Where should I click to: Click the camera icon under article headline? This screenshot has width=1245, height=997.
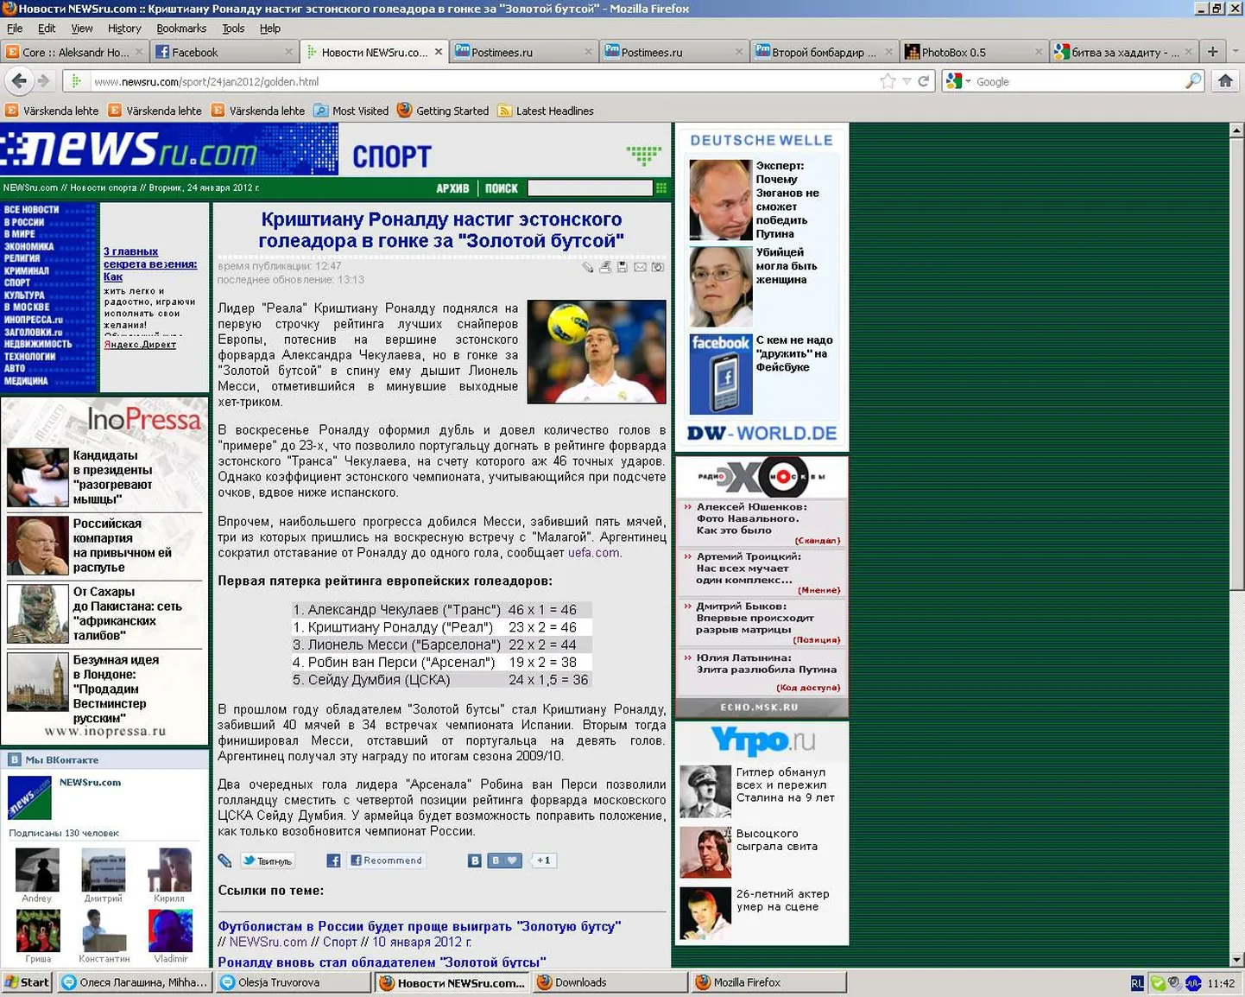point(658,267)
